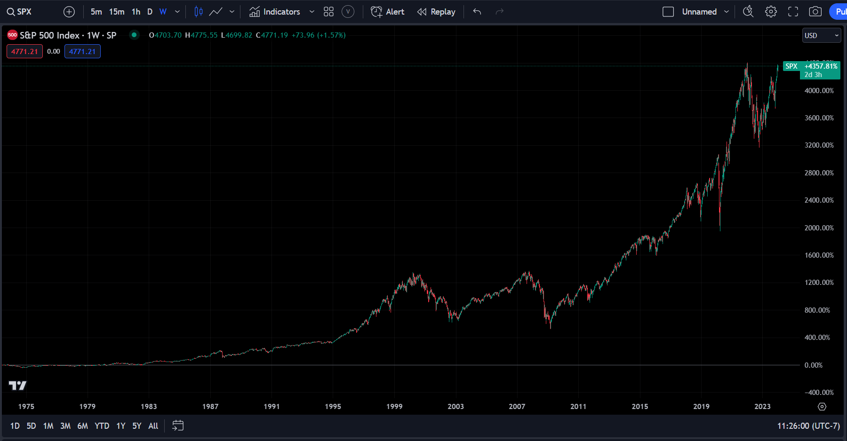Expand the Indicators favorites dropdown arrow
Screen dimensions: 847x441
312,12
